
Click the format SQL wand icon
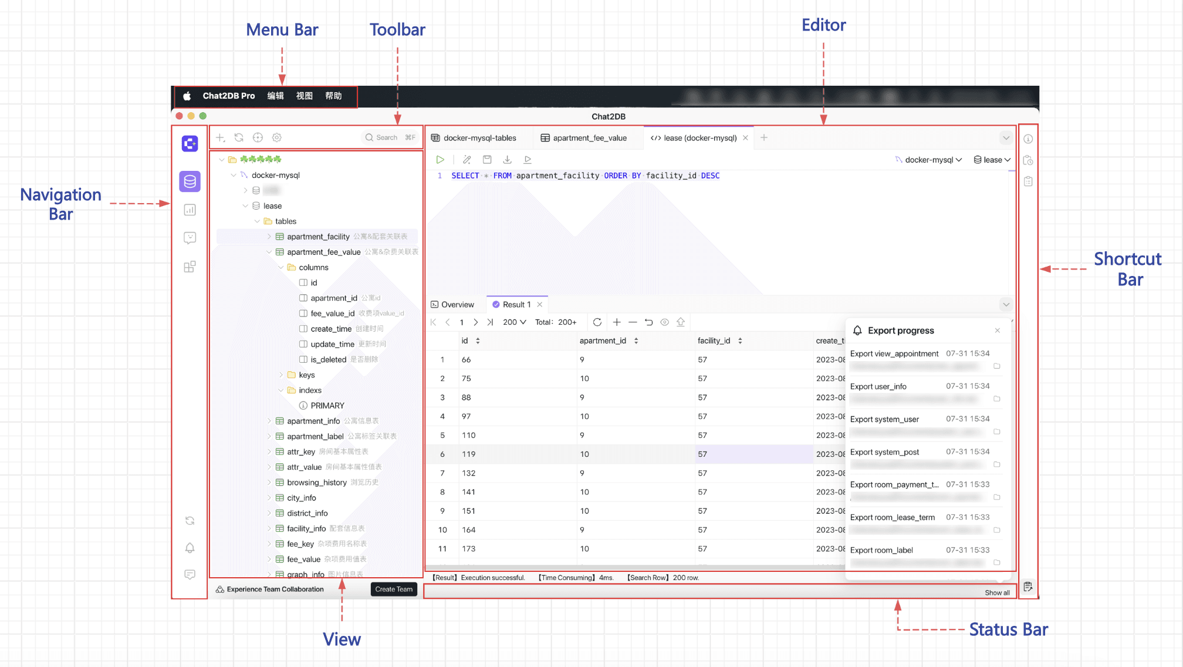coord(467,160)
